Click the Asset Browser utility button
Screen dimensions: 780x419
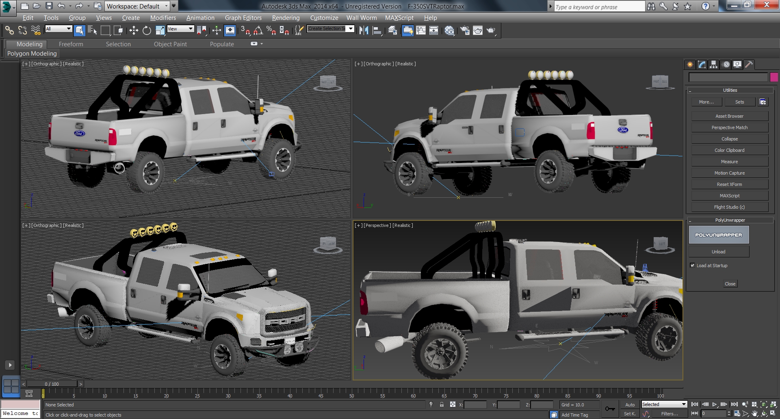point(730,116)
